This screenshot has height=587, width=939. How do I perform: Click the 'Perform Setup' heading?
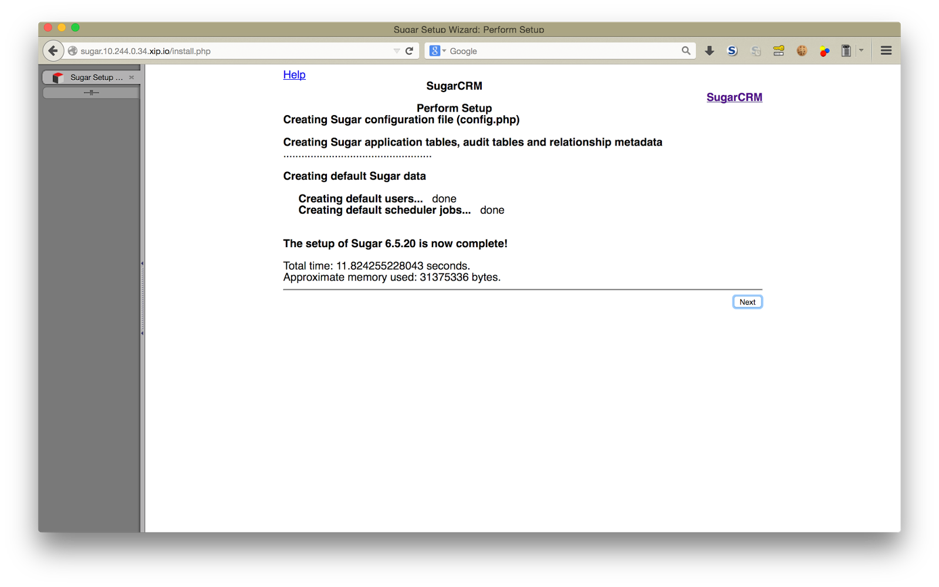click(454, 108)
